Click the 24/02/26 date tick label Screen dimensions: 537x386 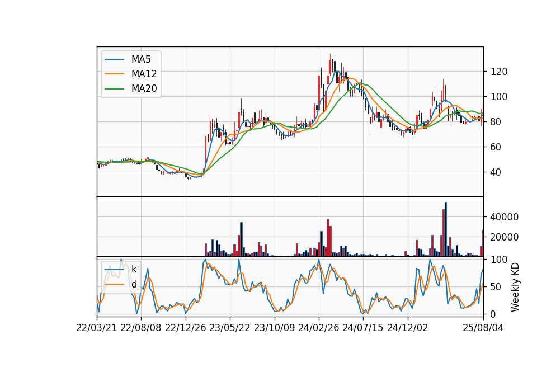pyautogui.click(x=318, y=328)
